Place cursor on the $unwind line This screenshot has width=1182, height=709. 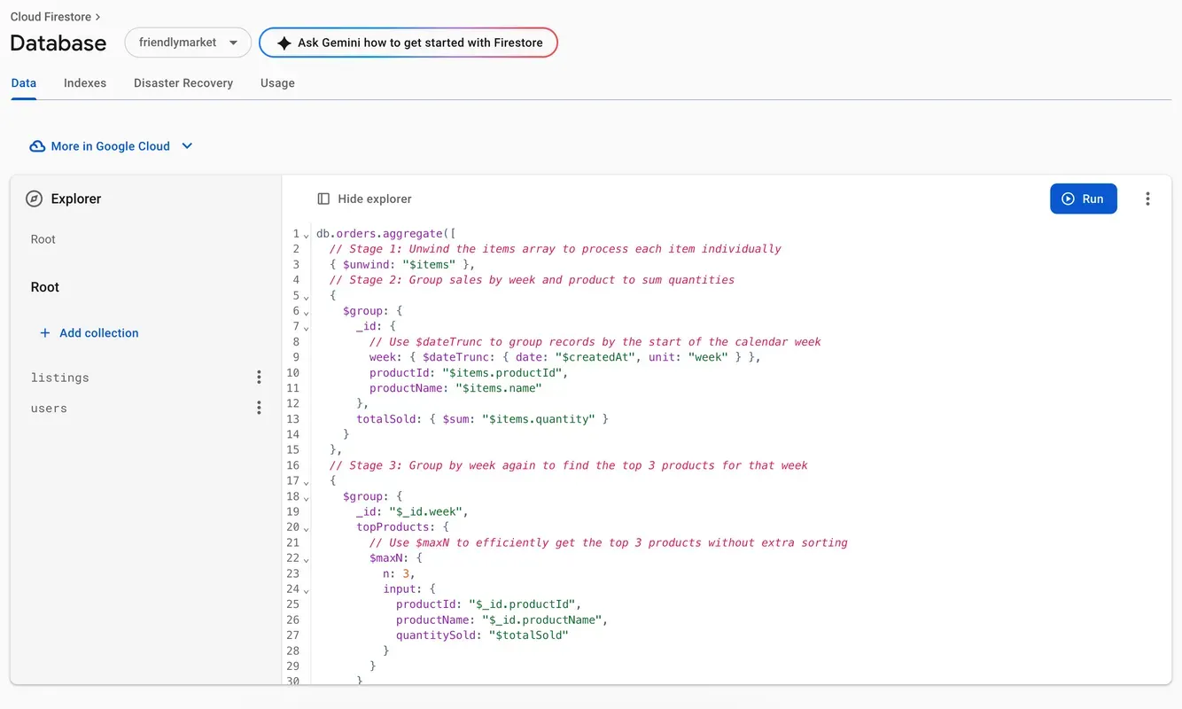pyautogui.click(x=402, y=264)
